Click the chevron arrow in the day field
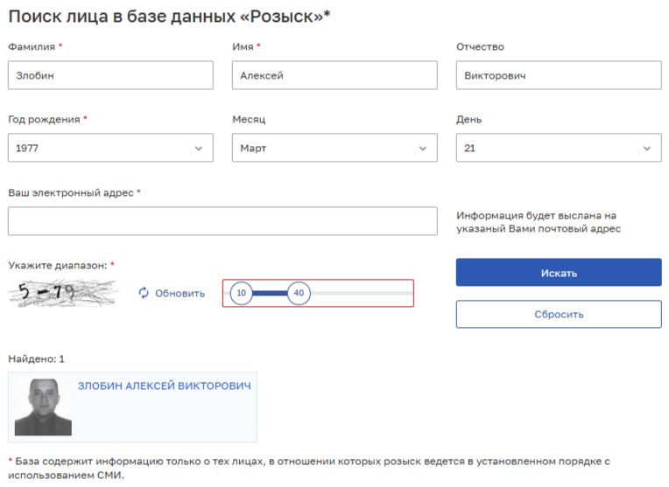The image size is (669, 487). tap(647, 149)
